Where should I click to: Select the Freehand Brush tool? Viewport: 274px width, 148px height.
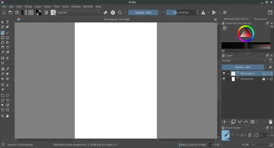[3, 33]
